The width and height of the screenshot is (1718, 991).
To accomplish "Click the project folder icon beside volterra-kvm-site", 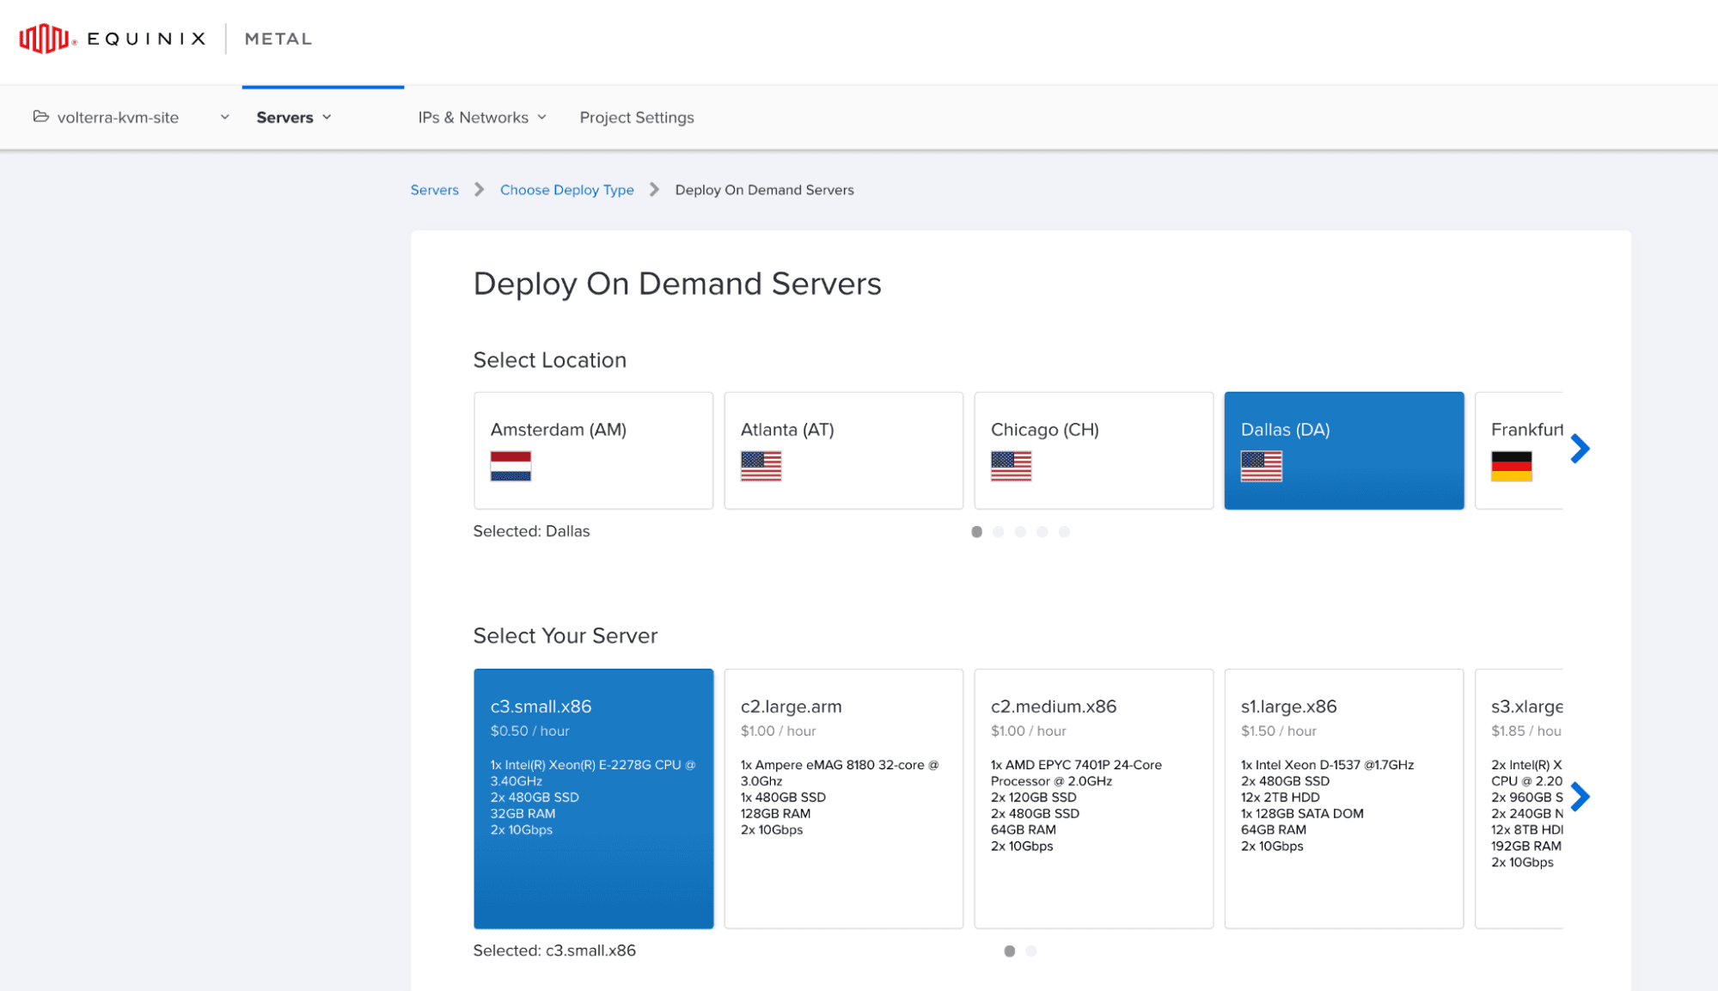I will coord(40,117).
